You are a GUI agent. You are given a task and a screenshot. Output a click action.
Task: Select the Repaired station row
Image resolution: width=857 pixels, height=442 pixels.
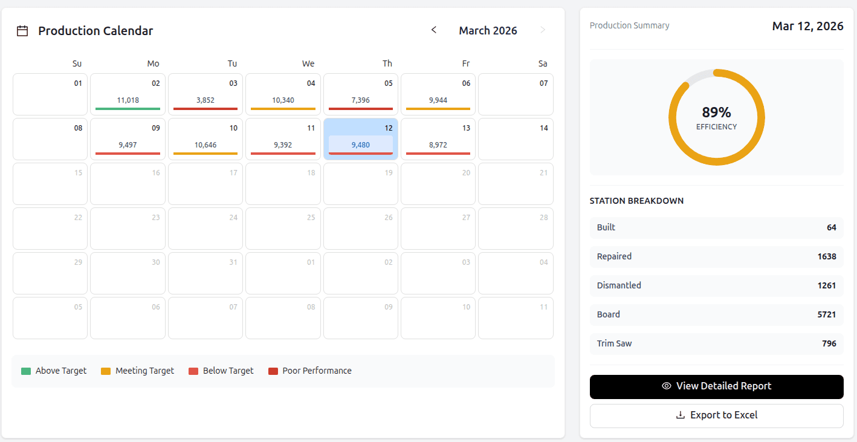pyautogui.click(x=716, y=256)
